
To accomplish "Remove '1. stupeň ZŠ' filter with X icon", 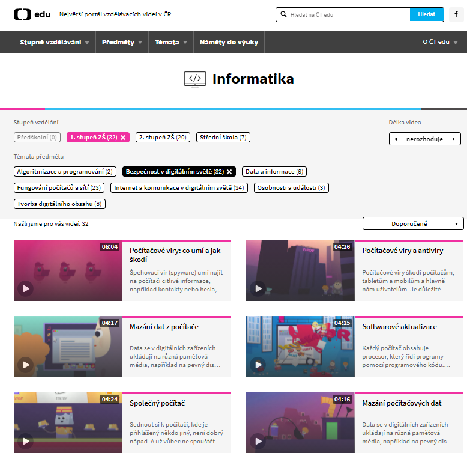I will (123, 138).
